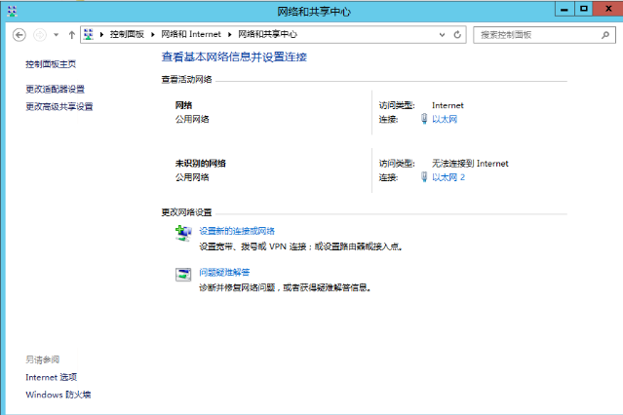Click the 未识别的网络 network name
Screen dimensions: 623x415
pyautogui.click(x=200, y=164)
